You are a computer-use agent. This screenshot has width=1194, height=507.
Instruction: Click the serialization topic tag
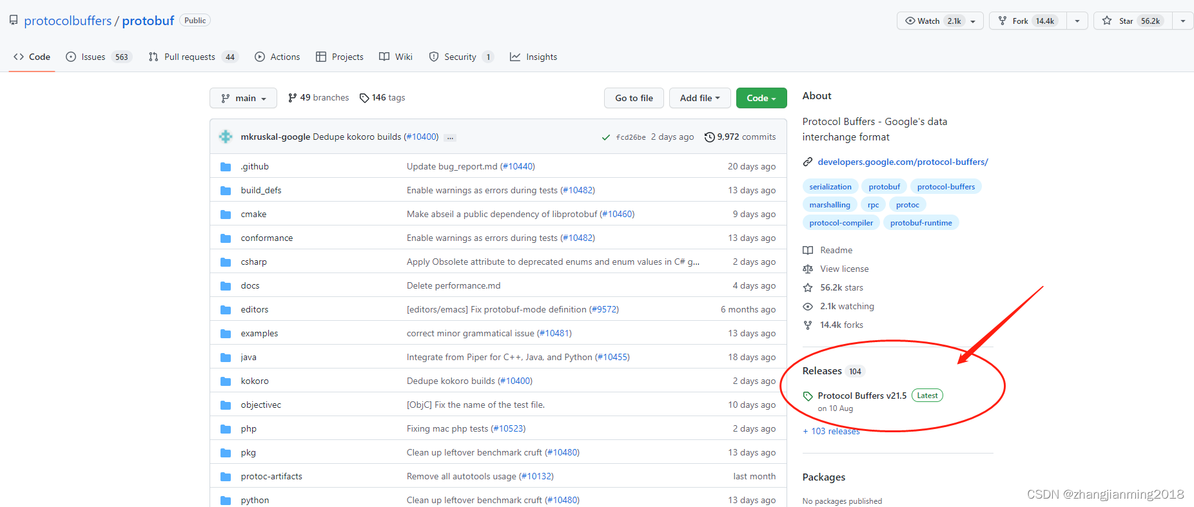830,187
